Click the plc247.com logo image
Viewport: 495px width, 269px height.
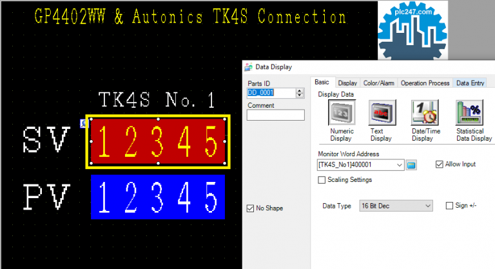point(412,30)
